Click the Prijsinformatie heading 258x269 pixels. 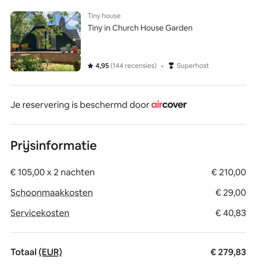point(54,146)
